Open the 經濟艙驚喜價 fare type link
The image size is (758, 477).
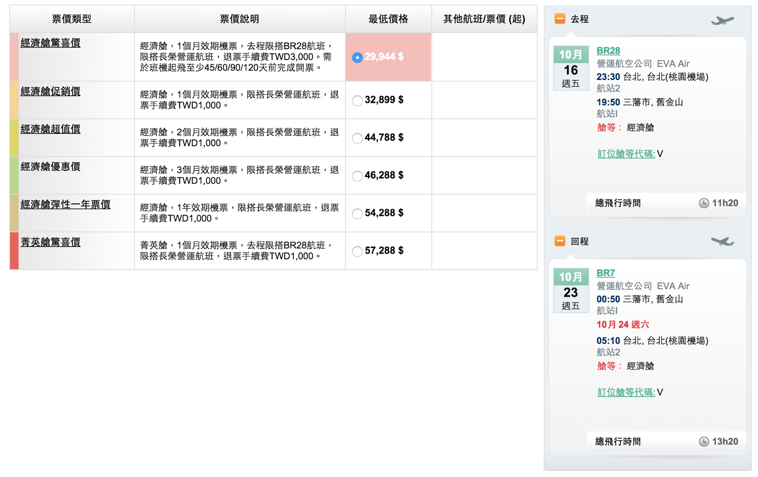pos(51,42)
